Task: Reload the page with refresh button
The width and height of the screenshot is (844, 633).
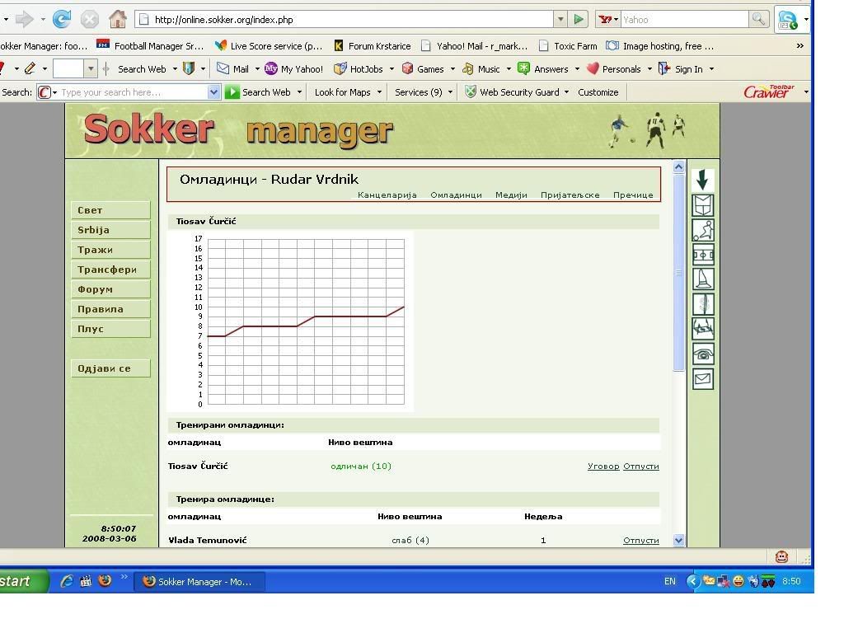Action: (62, 19)
